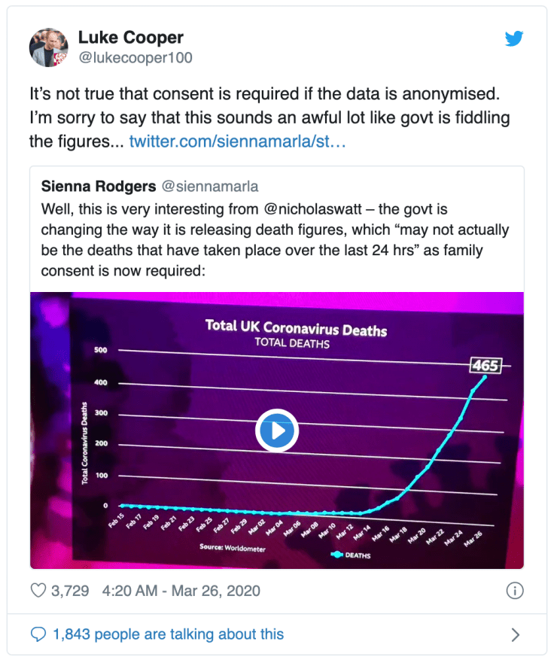Click the Twitter bird logo
554x663 pixels.
pos(514,38)
